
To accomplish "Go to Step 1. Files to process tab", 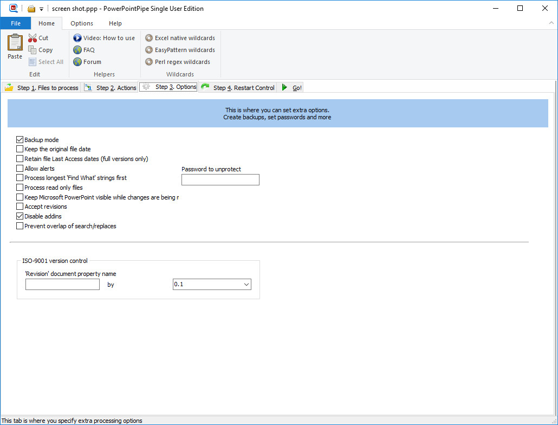I will pos(42,87).
